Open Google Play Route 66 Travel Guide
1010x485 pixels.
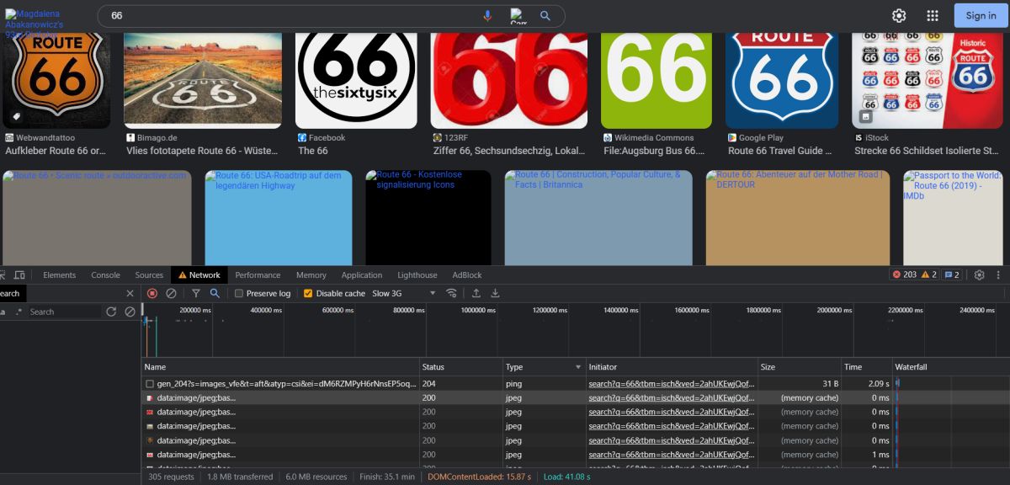pyautogui.click(x=780, y=151)
